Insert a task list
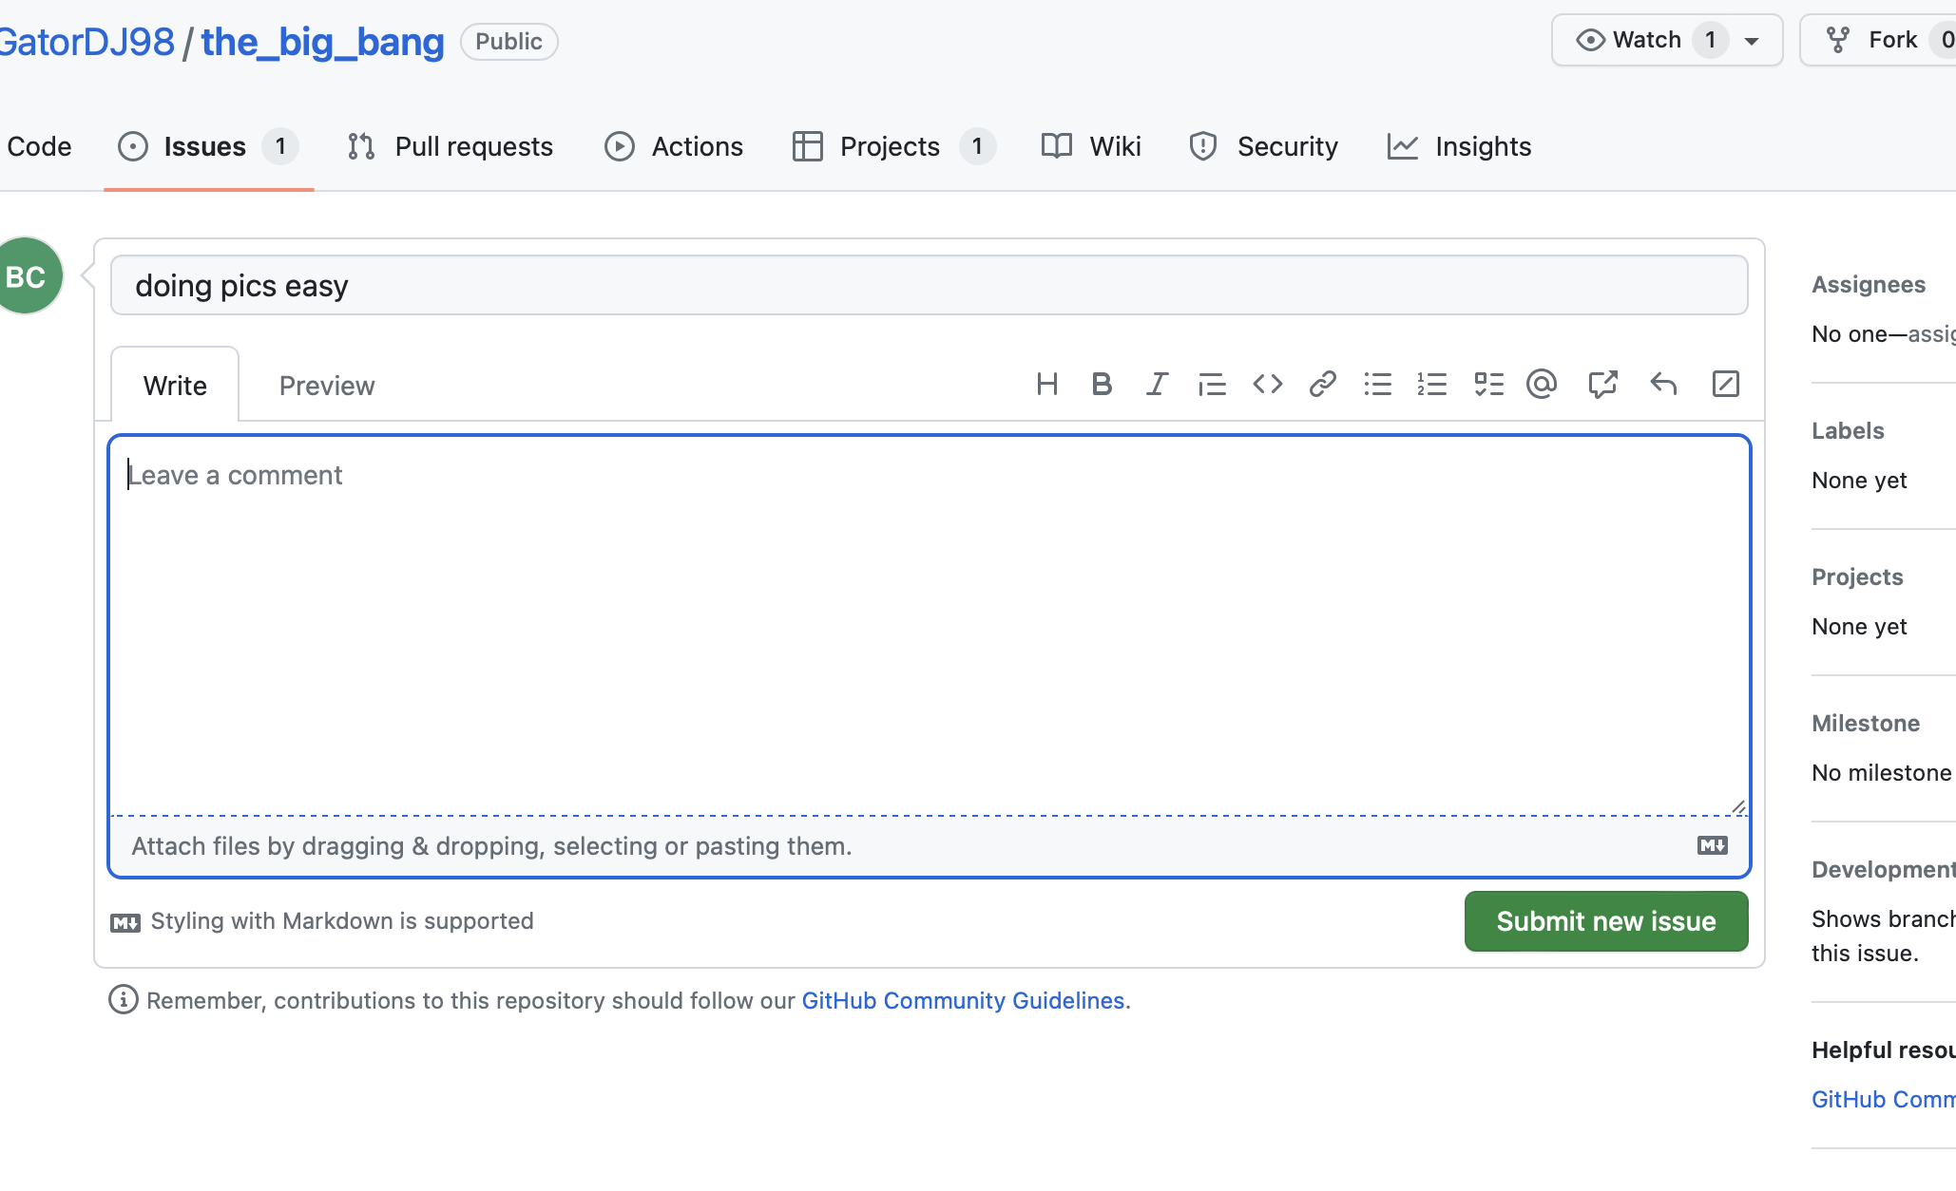This screenshot has width=1956, height=1191. [x=1488, y=384]
